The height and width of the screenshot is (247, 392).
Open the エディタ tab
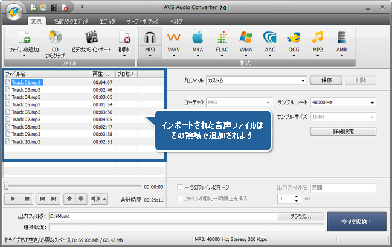coord(108,21)
